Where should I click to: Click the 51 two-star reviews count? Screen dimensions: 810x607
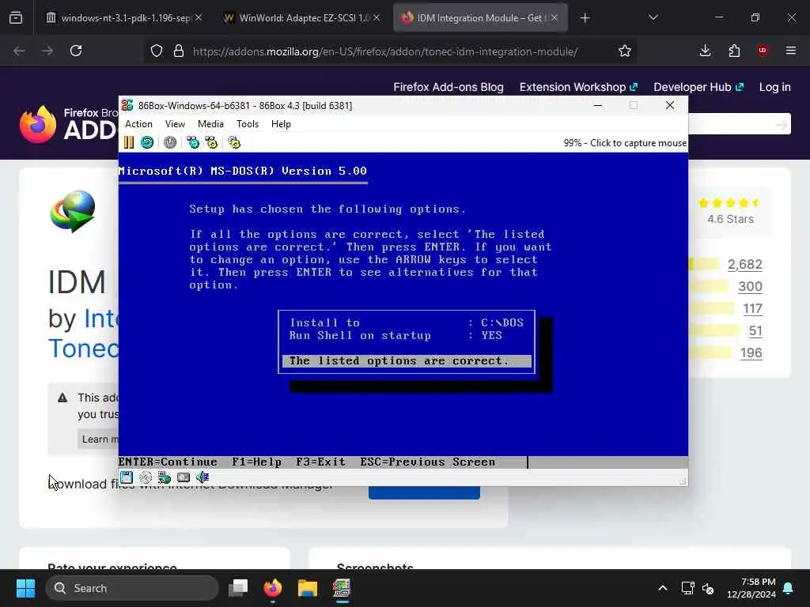pos(755,331)
